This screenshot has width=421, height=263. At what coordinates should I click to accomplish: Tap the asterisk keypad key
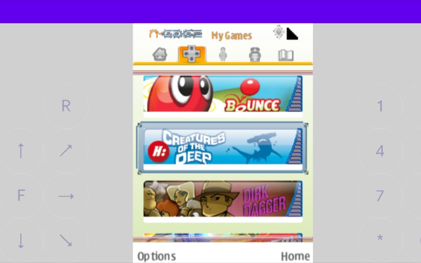pos(380,239)
